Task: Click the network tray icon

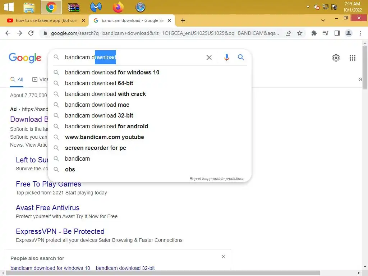Action: click(x=326, y=7)
